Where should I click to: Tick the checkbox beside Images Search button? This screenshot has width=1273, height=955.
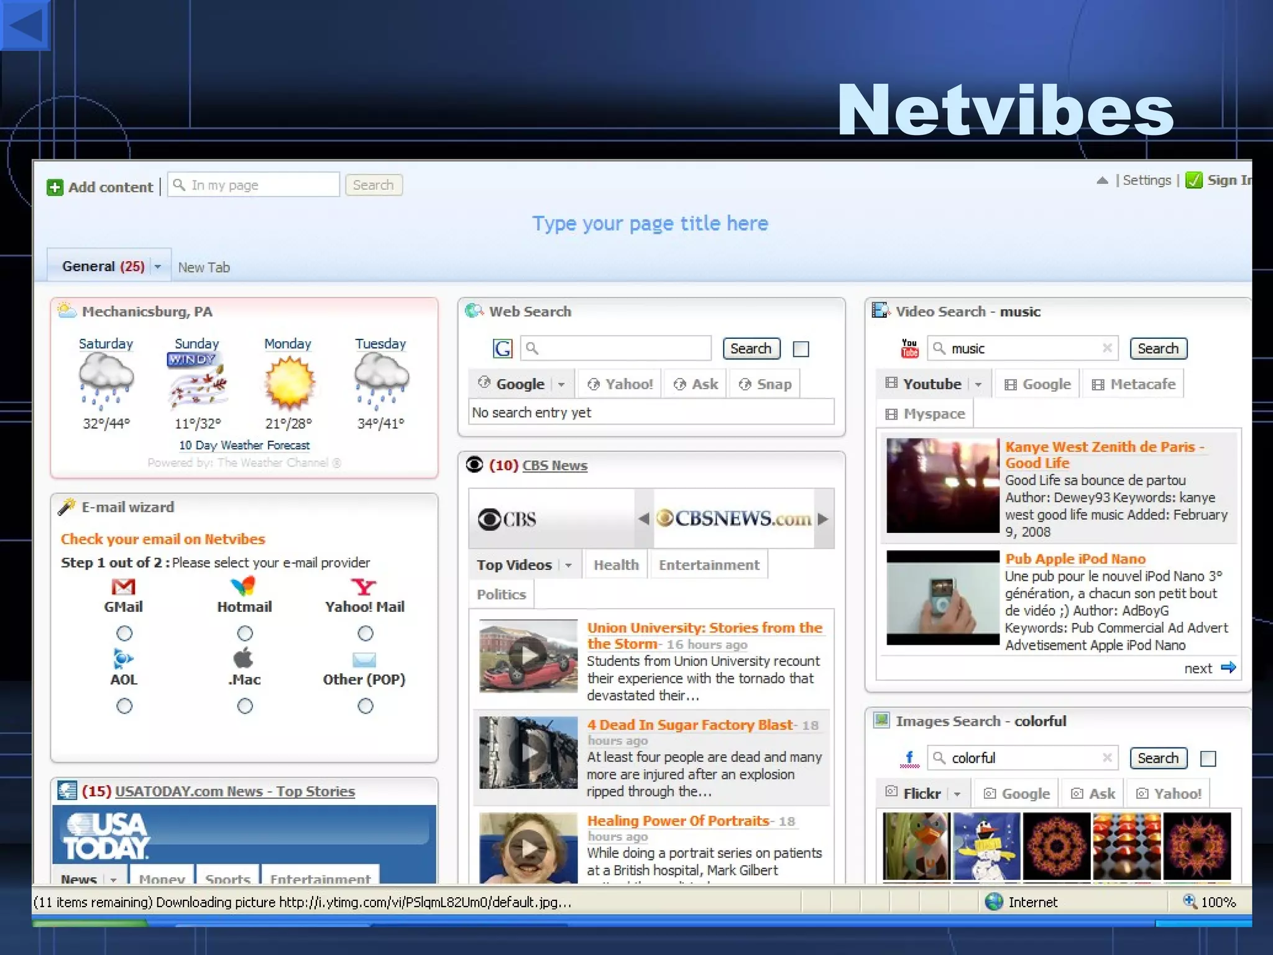tap(1208, 759)
